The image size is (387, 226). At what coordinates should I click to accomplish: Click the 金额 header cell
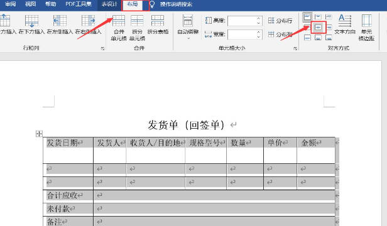[316, 150]
